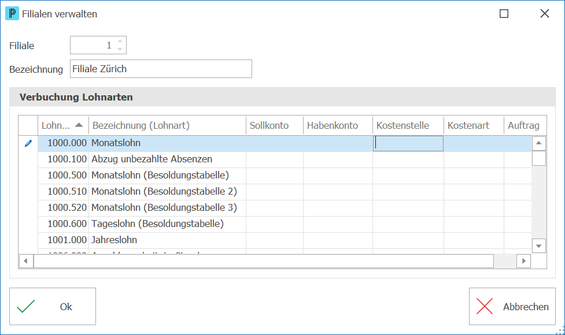Click the active Kostenstelle cell for Monatslohn
Image resolution: width=565 pixels, height=335 pixels.
408,143
